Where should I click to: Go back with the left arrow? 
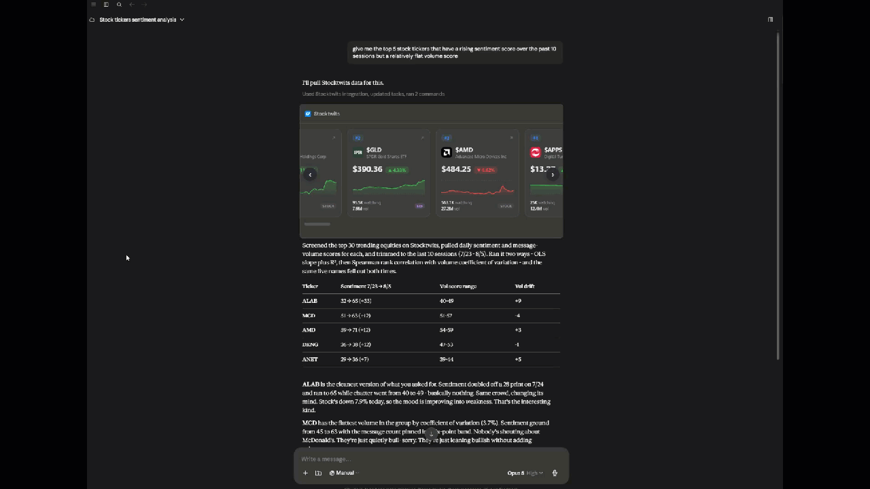point(132,5)
